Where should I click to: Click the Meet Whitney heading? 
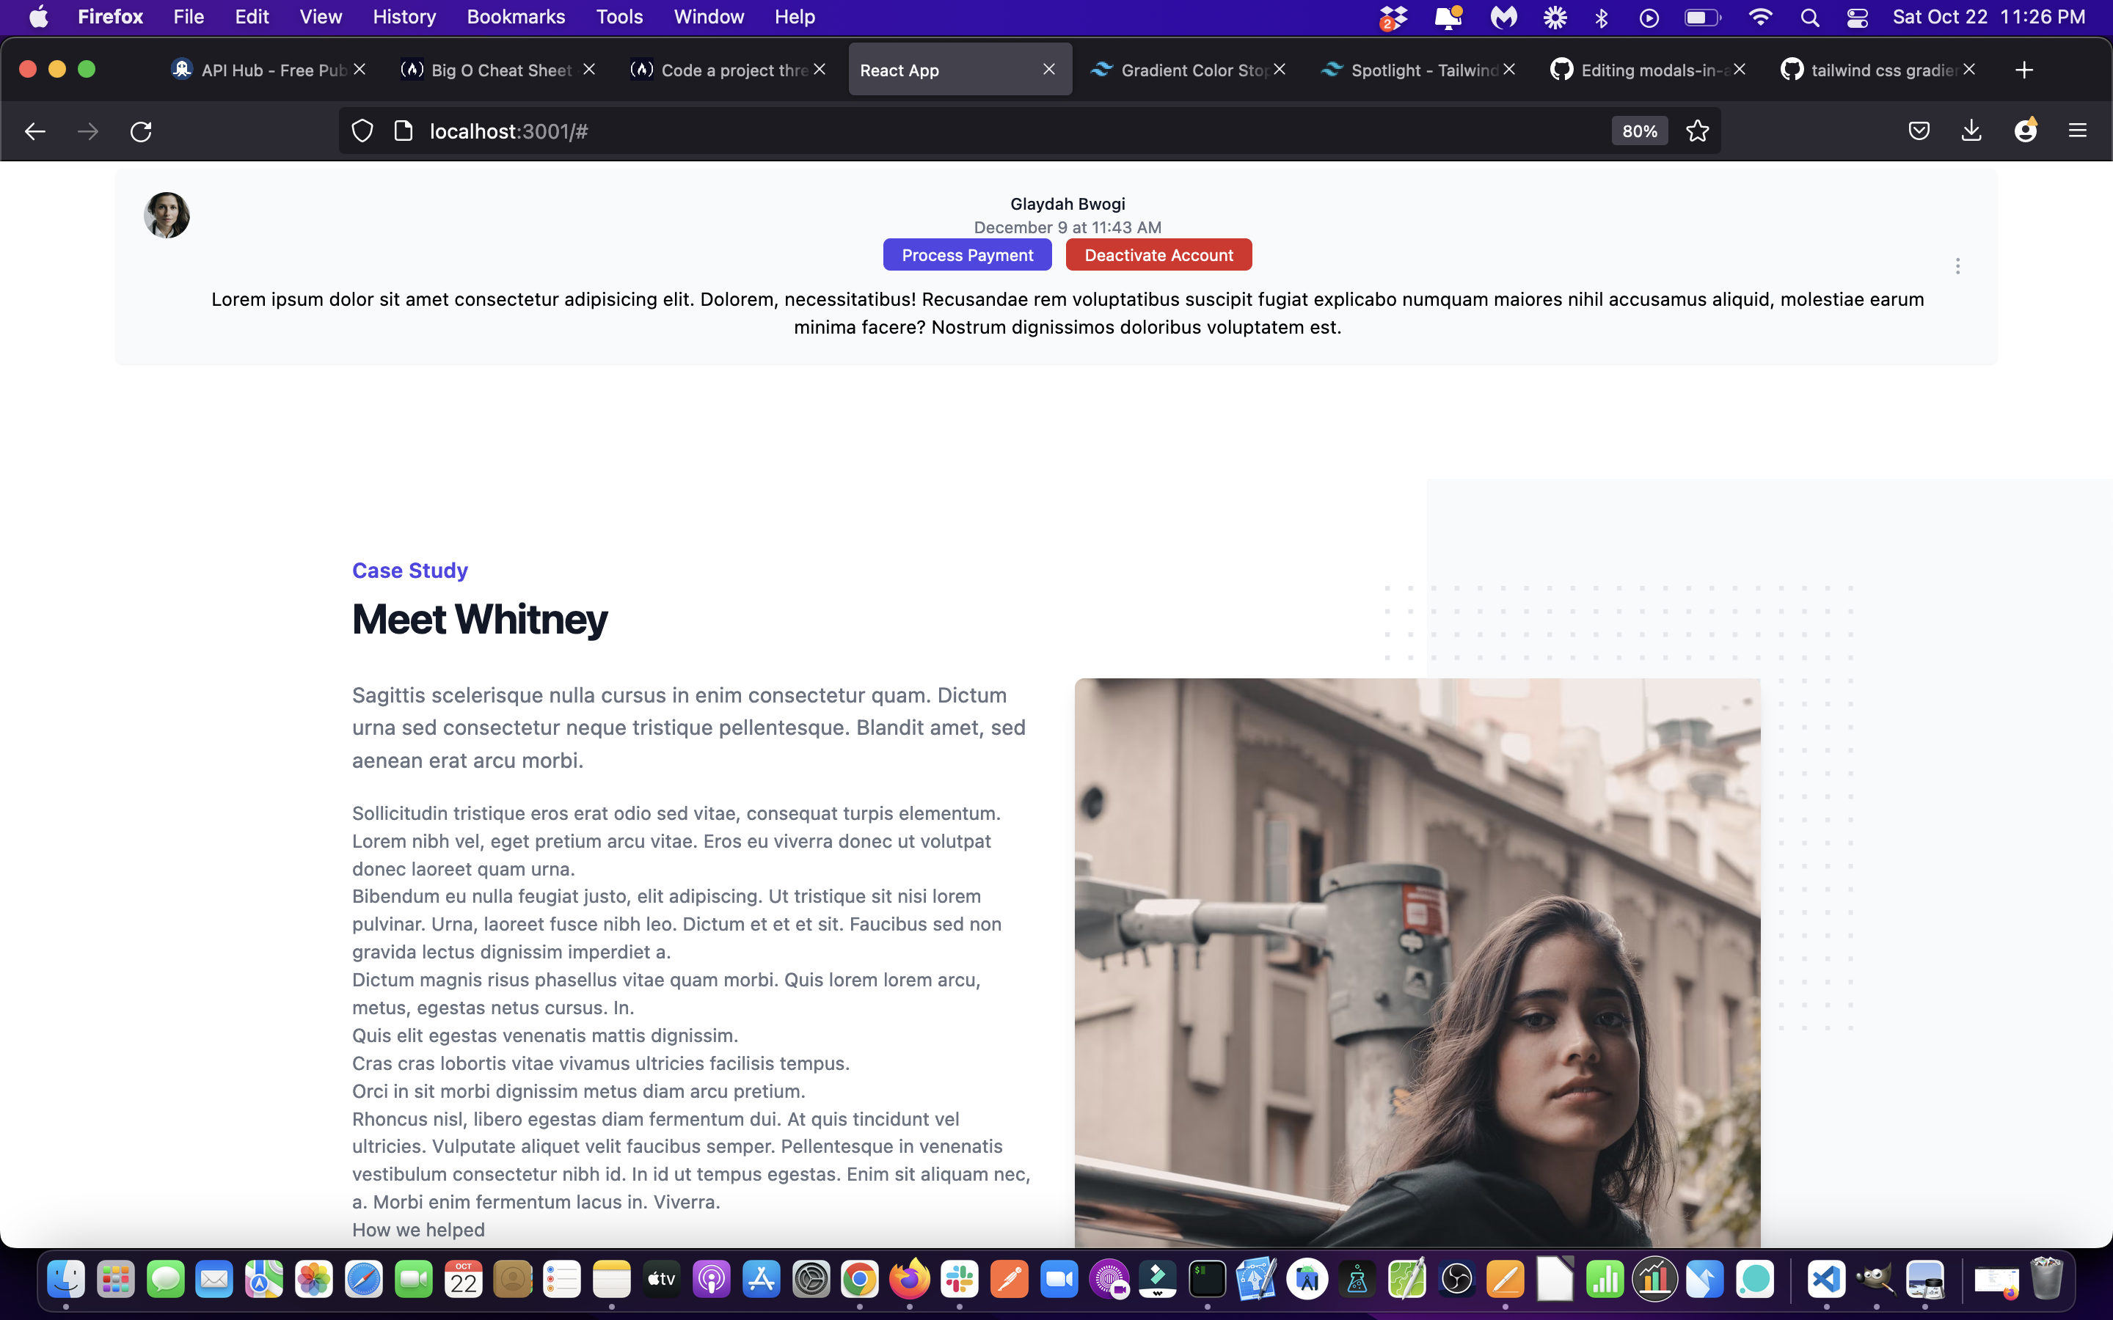(x=479, y=619)
